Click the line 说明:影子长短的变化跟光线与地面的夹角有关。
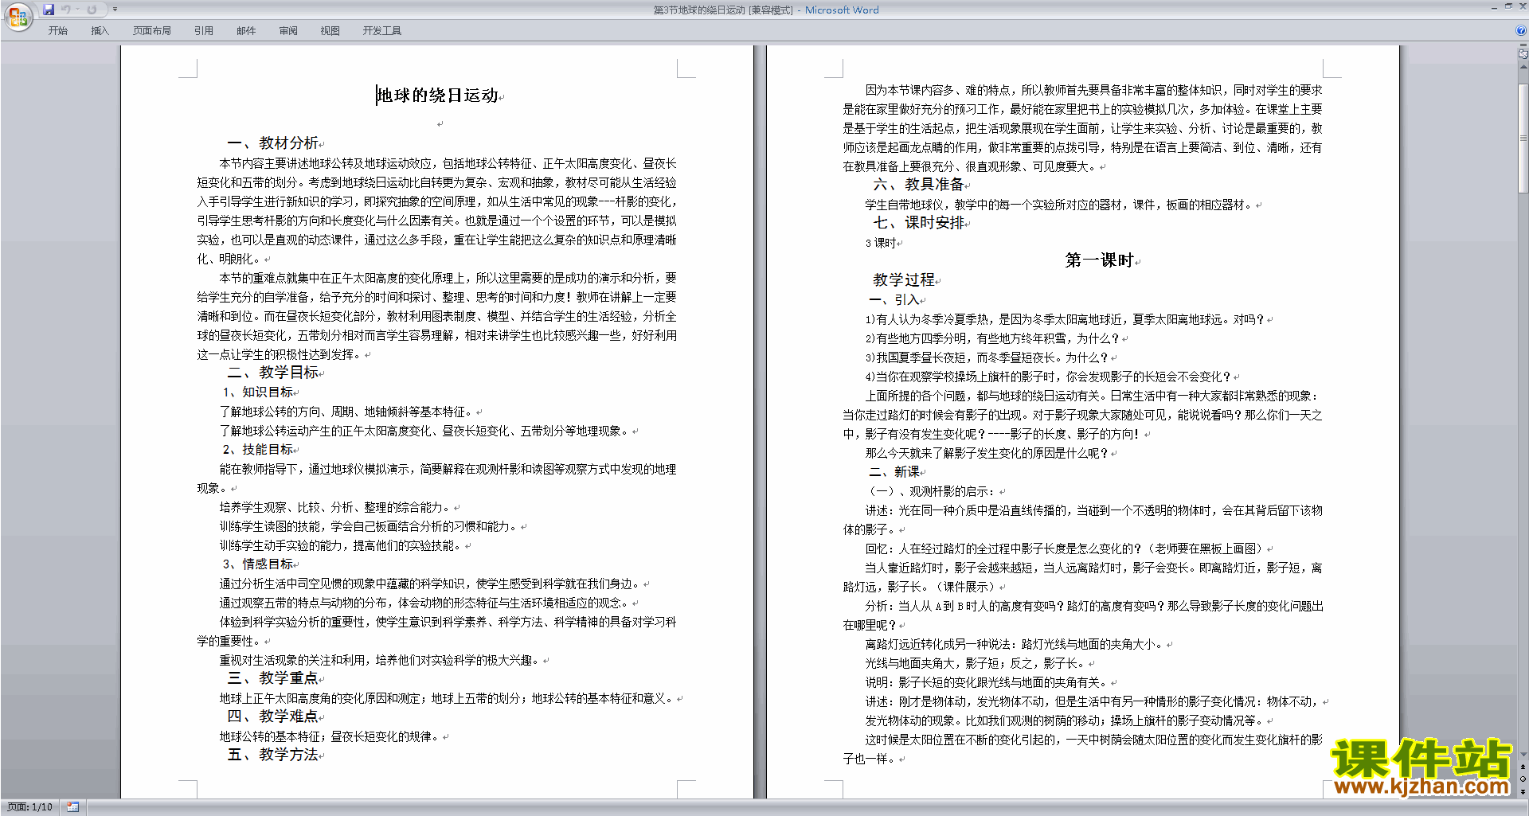Screen dimensions: 1529x816 coord(986,682)
